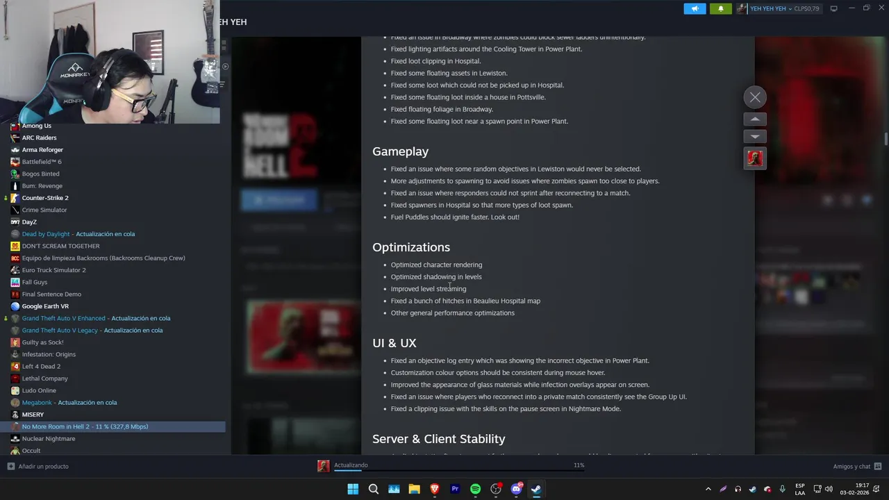This screenshot has width=889, height=500.
Task: Open ESP LAA language switcher
Action: (x=800, y=489)
